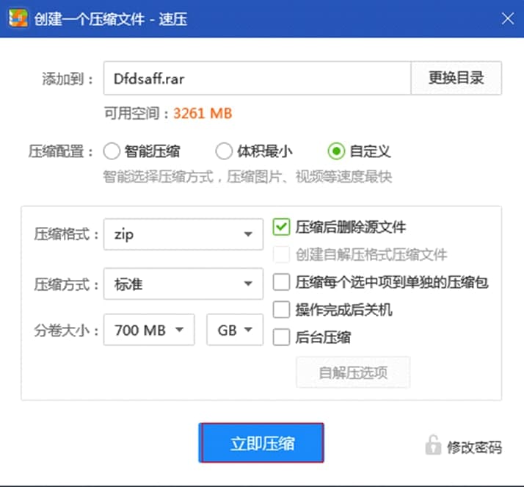
Task: Uncheck 压缩后删除源文件 checkbox
Action: [281, 227]
